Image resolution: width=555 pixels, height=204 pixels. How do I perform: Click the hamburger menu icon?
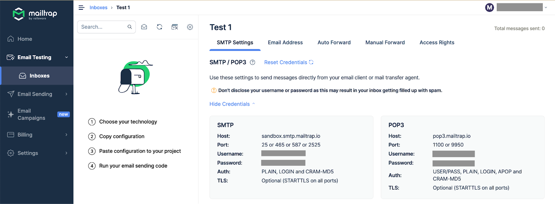pyautogui.click(x=82, y=8)
